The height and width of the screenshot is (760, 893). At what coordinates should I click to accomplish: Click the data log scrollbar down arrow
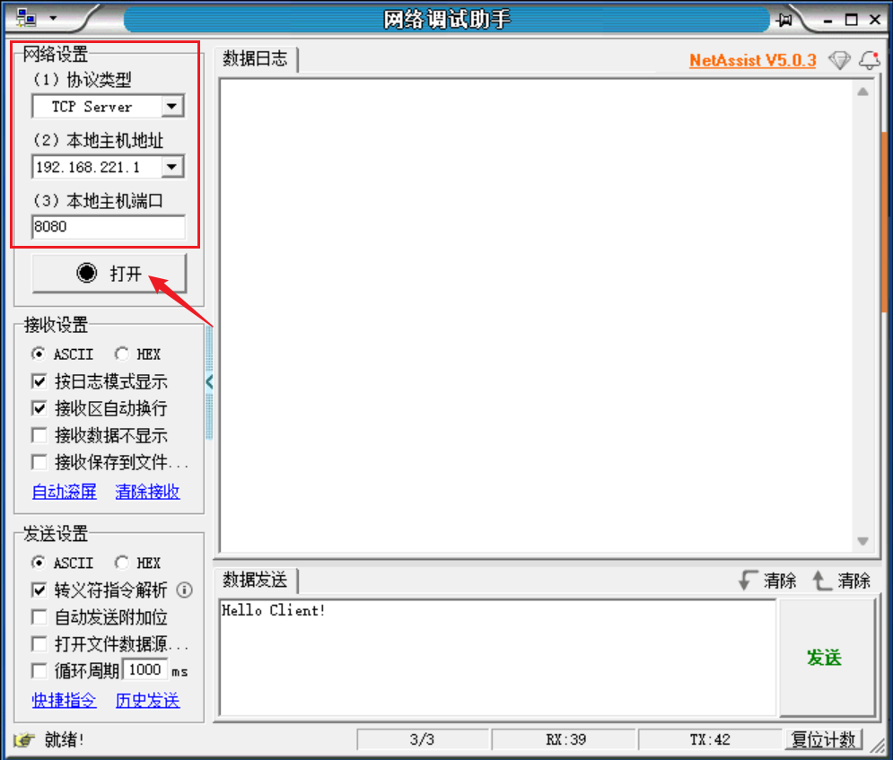(862, 541)
